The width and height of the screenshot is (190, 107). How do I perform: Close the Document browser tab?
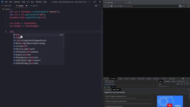click(x=126, y=3)
